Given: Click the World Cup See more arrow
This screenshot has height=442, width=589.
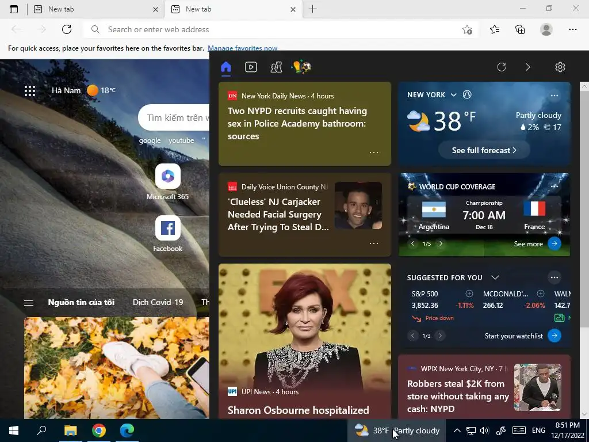Looking at the screenshot, I should 554,243.
